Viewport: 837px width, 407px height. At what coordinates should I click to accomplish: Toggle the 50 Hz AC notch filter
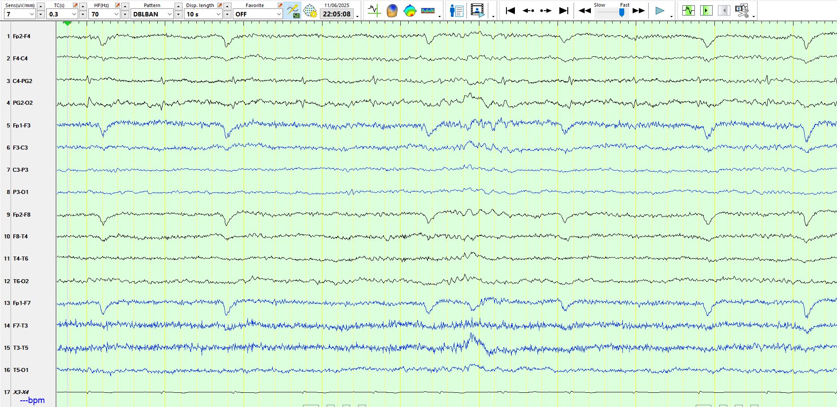pos(293,10)
